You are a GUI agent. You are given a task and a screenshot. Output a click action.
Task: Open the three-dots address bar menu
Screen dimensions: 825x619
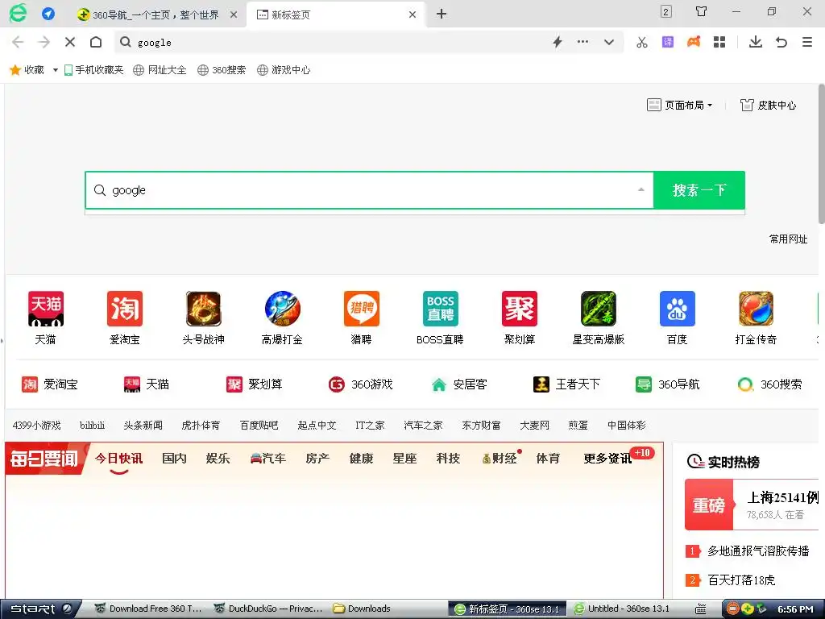coord(583,42)
